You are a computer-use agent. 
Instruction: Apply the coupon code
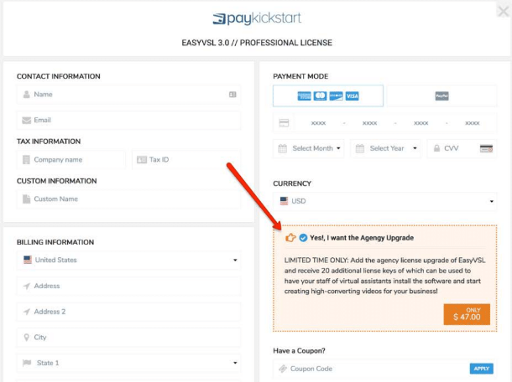pyautogui.click(x=481, y=369)
